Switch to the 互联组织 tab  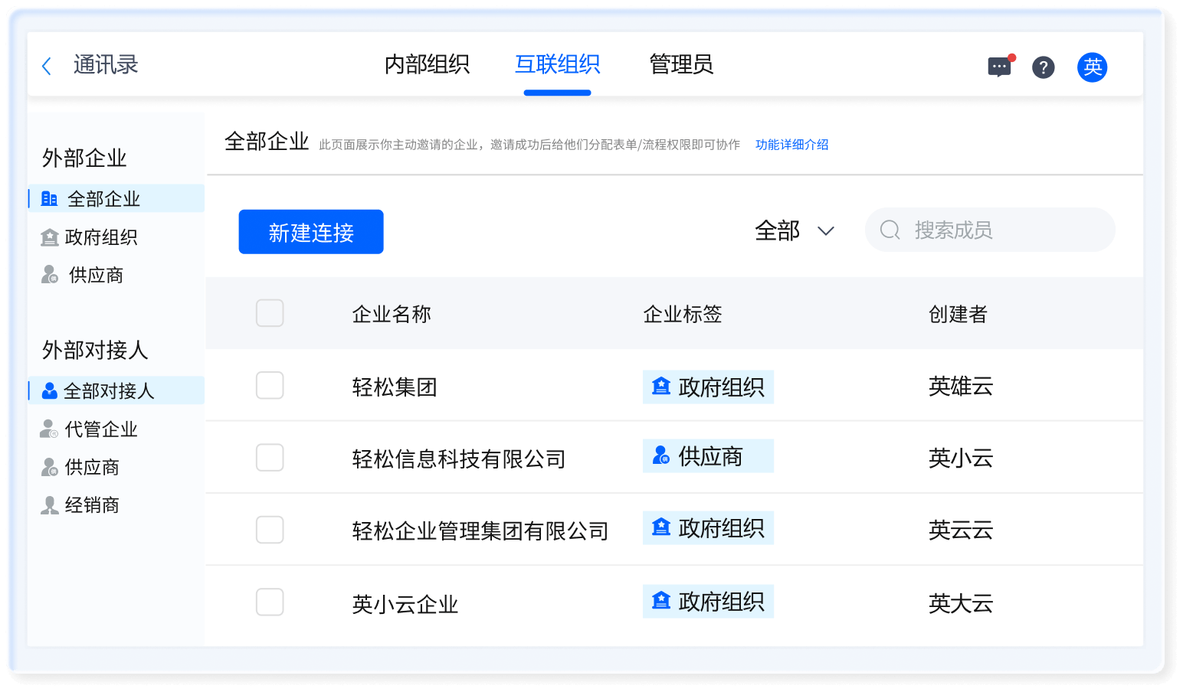[557, 64]
